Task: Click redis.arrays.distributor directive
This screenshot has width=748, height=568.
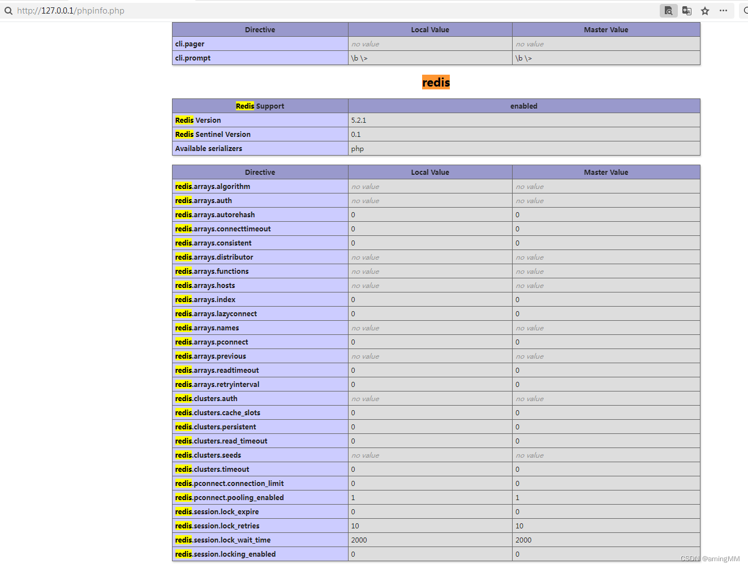Action: click(214, 257)
